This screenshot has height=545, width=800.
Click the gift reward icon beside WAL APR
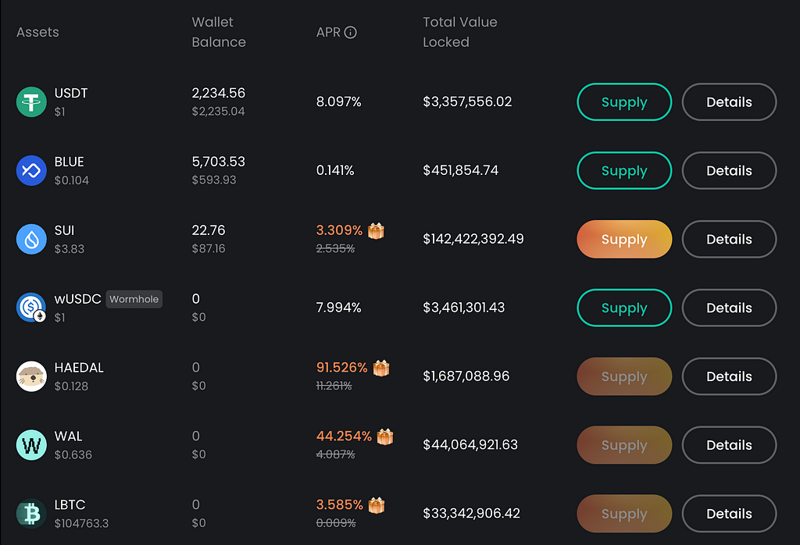[385, 436]
